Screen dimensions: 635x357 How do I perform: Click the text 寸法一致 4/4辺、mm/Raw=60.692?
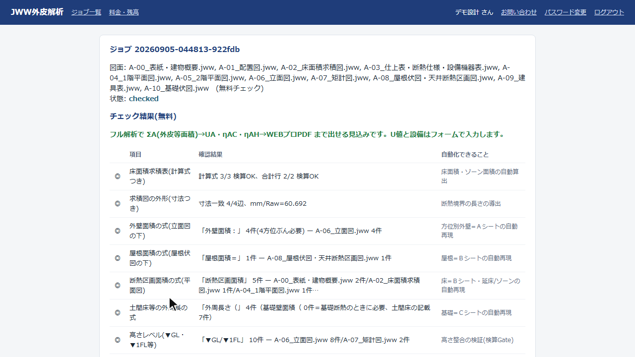[253, 204]
